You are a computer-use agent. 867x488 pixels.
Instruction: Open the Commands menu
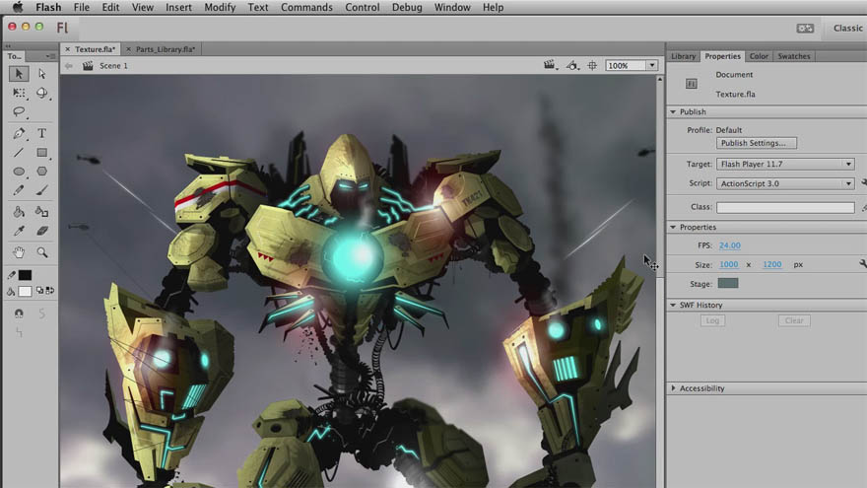pos(306,7)
